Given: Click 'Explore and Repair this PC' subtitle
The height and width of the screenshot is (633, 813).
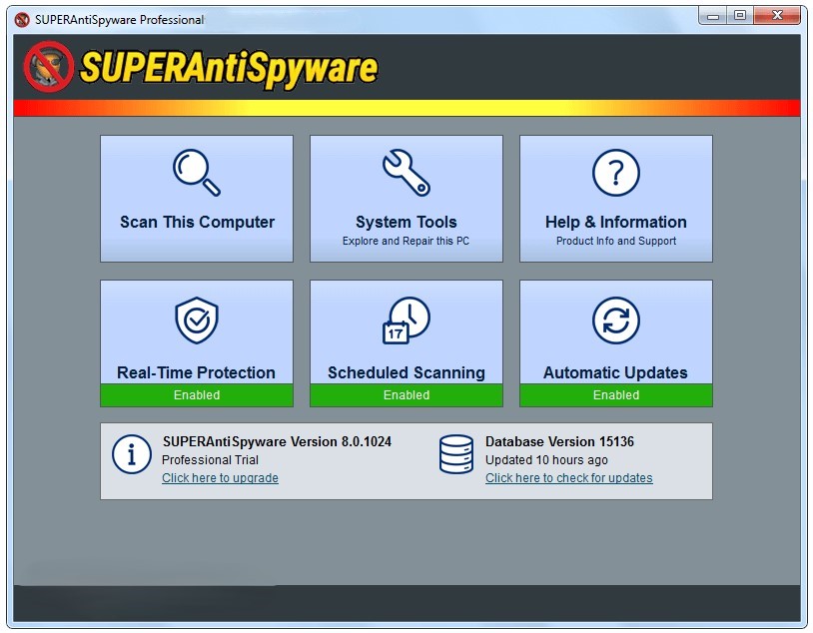Looking at the screenshot, I should 406,241.
